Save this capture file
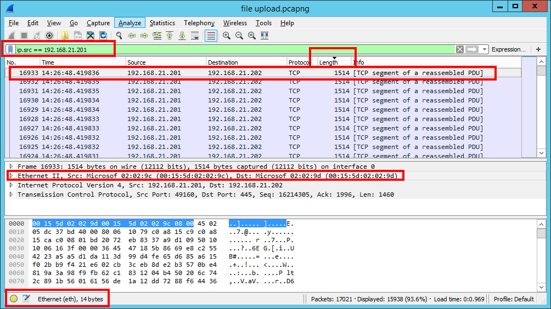551x309 pixels. [x=78, y=36]
